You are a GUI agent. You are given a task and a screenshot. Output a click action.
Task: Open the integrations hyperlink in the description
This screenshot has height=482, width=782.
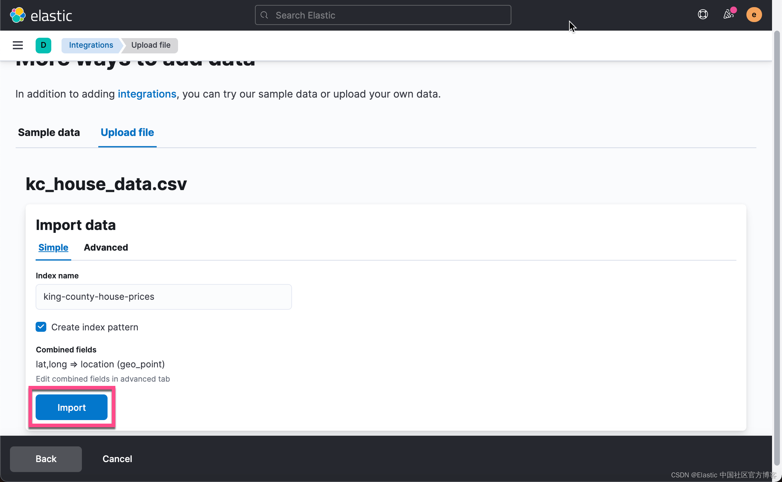(147, 94)
